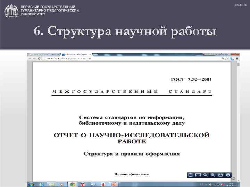Click 'Система стандартов по информации' line
Viewport: 250px width, 187px height.
pos(132,117)
